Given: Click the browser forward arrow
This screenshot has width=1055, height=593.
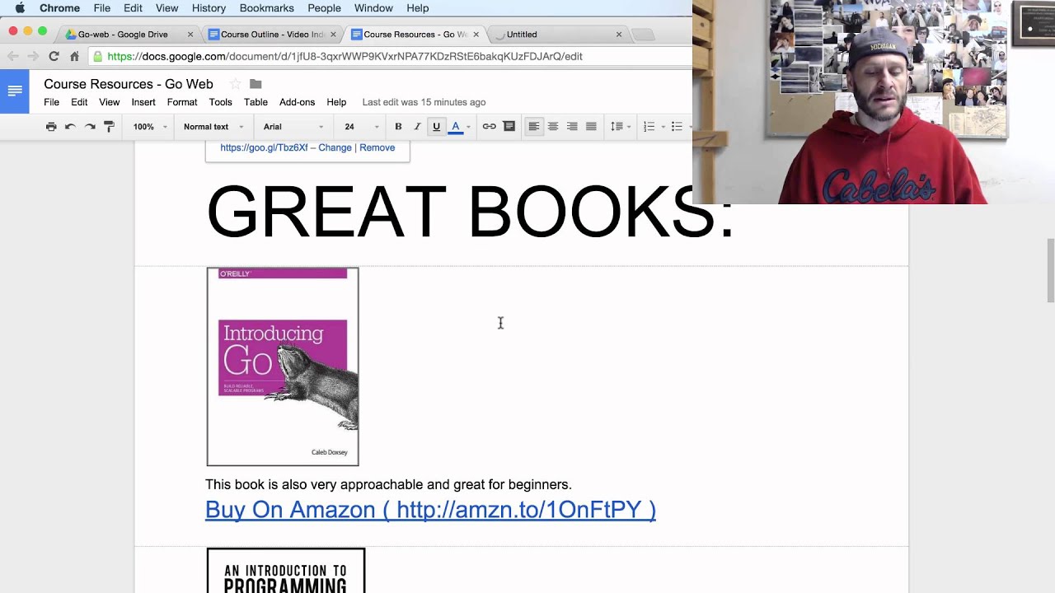Looking at the screenshot, I should [x=33, y=57].
